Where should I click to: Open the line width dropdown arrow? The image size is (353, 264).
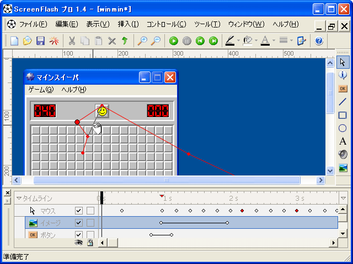tap(291, 41)
